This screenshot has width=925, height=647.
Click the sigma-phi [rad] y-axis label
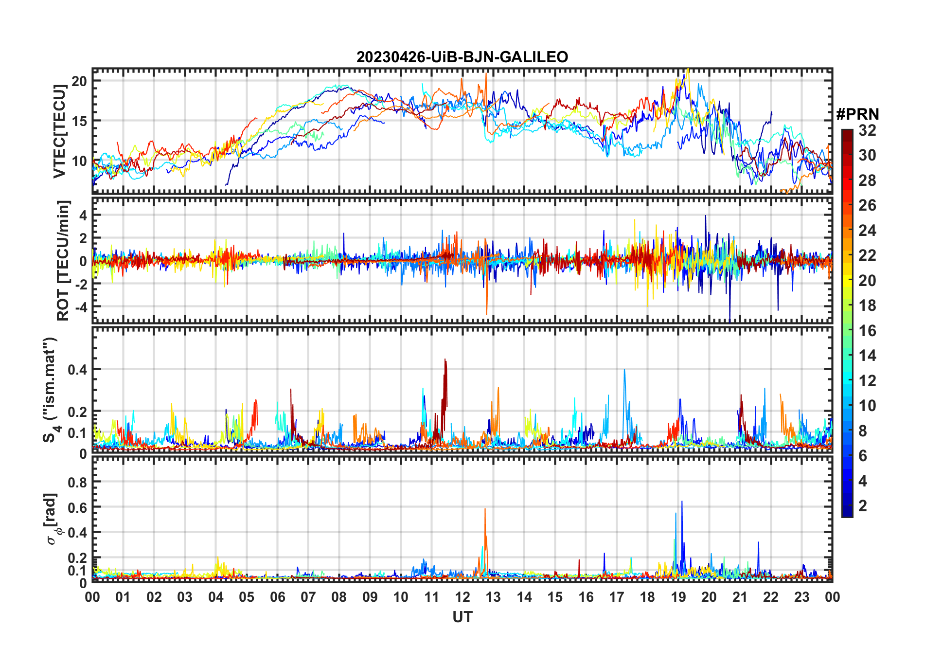click(51, 519)
